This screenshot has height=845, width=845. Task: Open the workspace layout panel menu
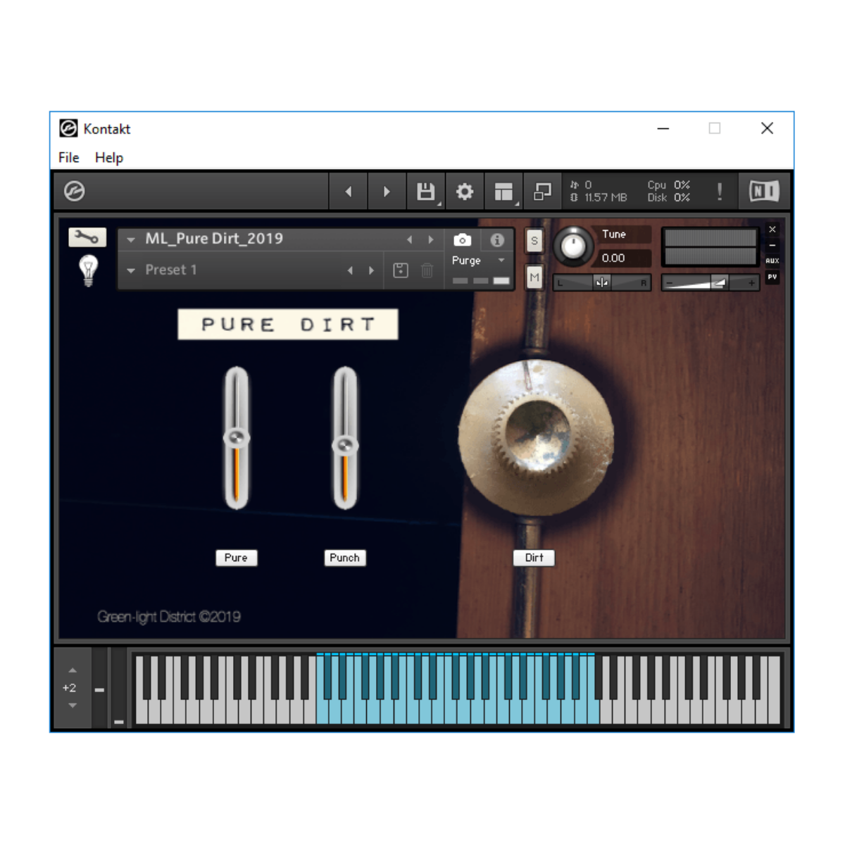[503, 192]
